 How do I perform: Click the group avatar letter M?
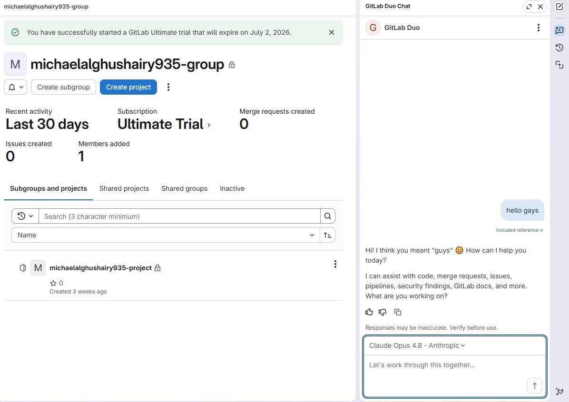click(x=15, y=64)
